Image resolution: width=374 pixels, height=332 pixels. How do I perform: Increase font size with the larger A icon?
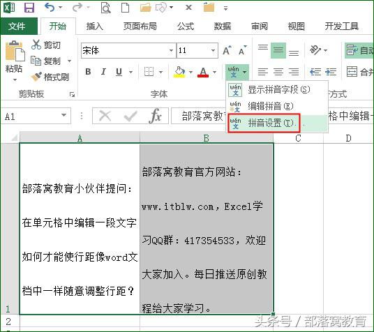click(x=227, y=50)
